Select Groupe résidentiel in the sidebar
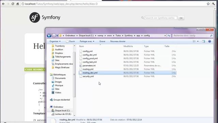Image resolution: width=218 pixels, height=123 pixels. click(60, 100)
